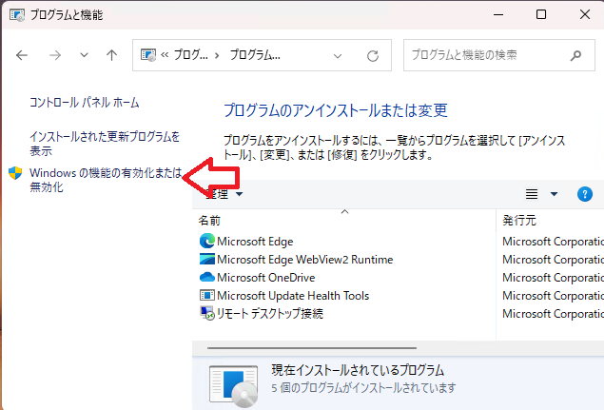
Task: Go up one folder level with up arrow
Action: tap(111, 55)
